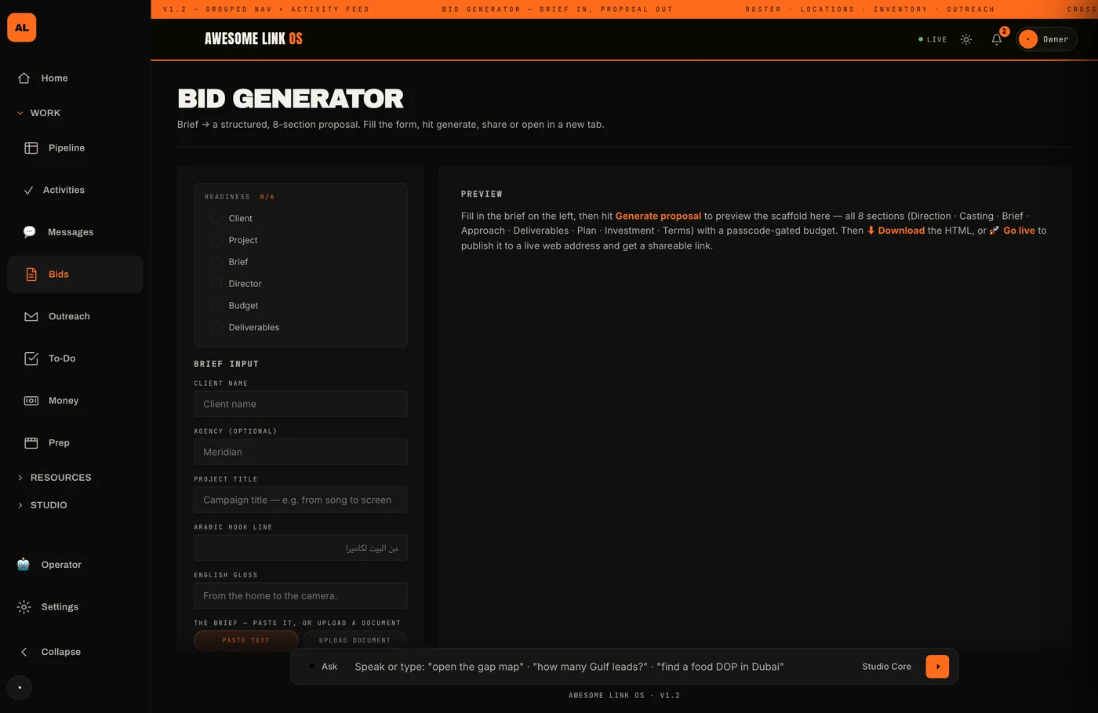The image size is (1098, 713).
Task: Click the Pipeline board icon
Action: click(x=31, y=147)
